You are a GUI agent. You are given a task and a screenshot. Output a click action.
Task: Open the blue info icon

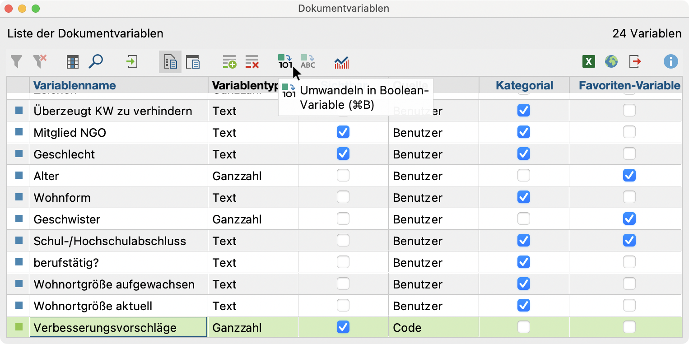(x=671, y=61)
